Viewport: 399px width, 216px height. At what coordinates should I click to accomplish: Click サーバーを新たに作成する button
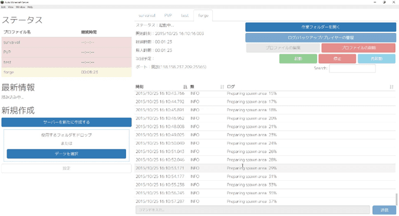[67, 122]
